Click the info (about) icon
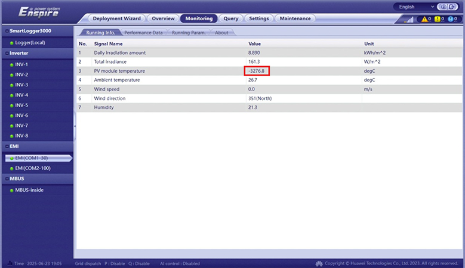The image size is (465, 268). pos(443,7)
